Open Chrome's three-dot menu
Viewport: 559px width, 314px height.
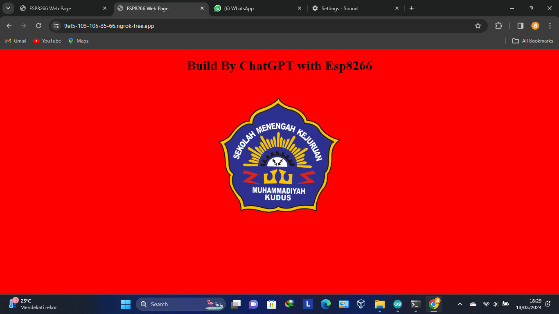click(x=550, y=26)
